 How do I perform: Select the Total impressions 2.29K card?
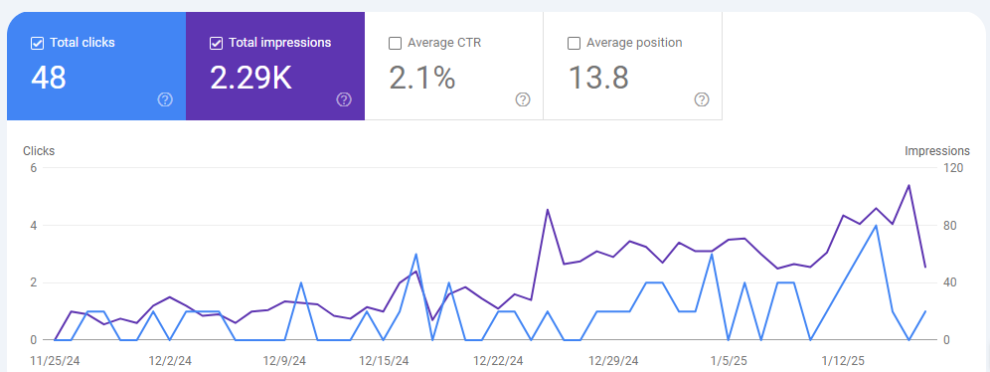click(x=275, y=66)
